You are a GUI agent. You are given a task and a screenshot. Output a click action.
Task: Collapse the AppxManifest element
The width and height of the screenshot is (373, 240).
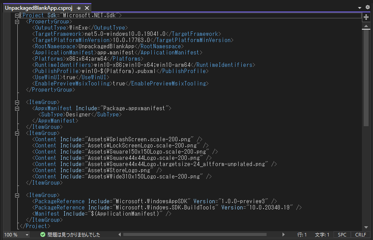(x=17, y=109)
